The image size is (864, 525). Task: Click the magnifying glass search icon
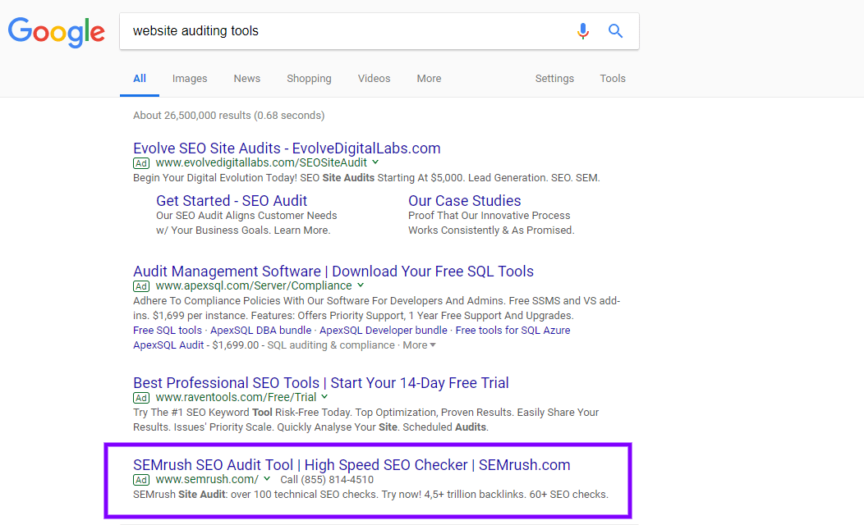tap(615, 30)
